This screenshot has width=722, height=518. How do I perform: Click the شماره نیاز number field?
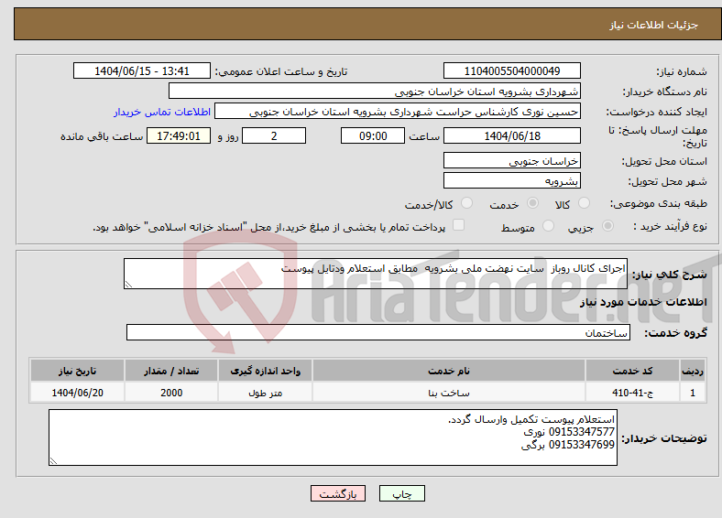512,70
